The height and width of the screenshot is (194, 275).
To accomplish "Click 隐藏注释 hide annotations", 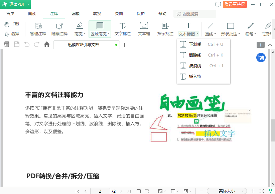I will pyautogui.click(x=59, y=29).
